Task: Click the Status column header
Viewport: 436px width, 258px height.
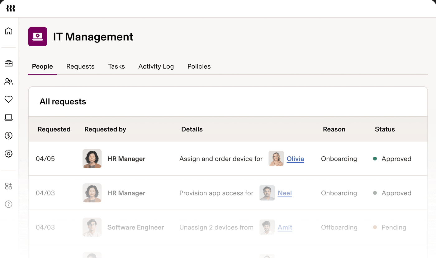Action: click(385, 129)
